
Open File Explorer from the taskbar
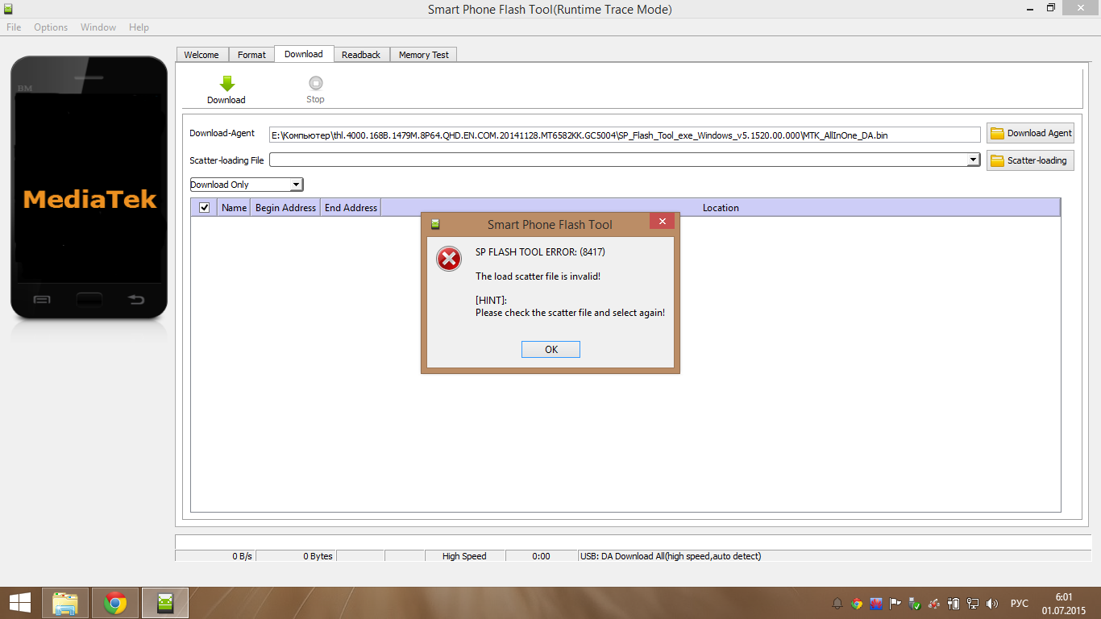click(65, 603)
